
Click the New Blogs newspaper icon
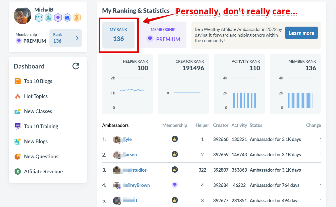(x=18, y=142)
